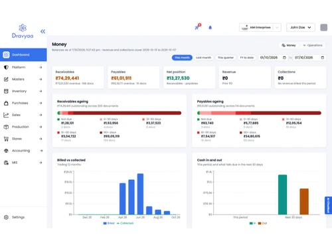This screenshot has height=249, width=332.
Task: Open the Collections summary card
Action: click(300, 78)
